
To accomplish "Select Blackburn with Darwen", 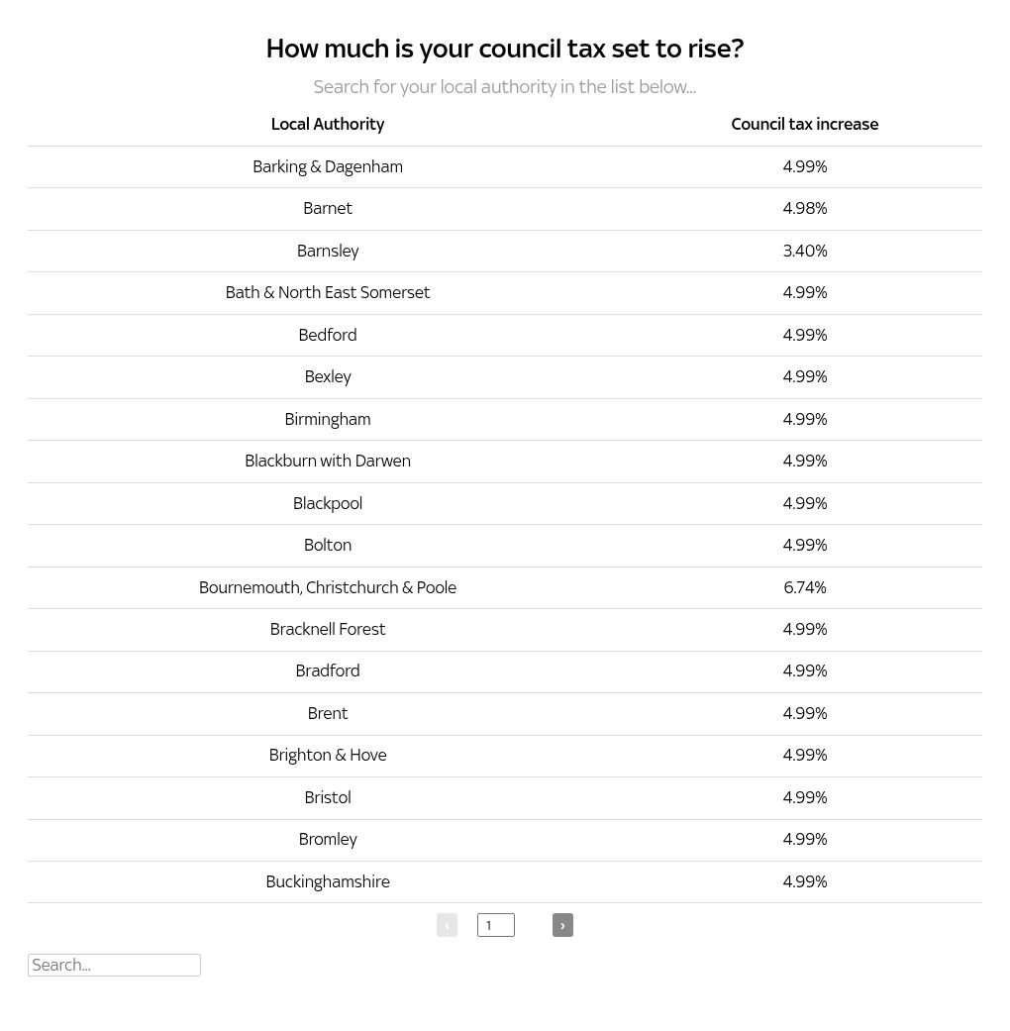I will point(328,462).
